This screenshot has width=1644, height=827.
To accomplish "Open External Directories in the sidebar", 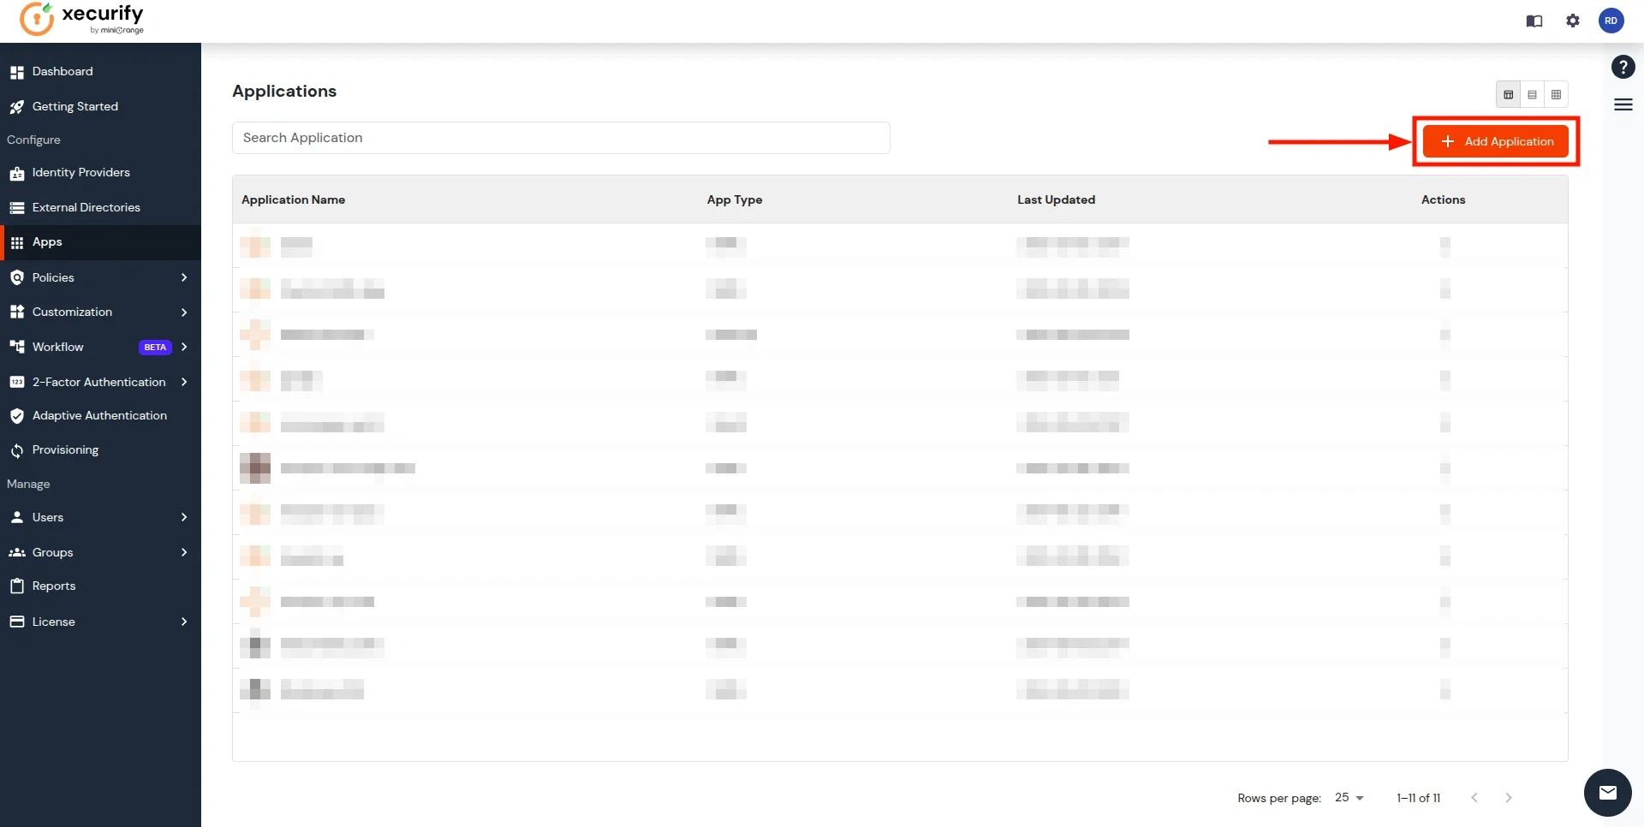I will click(x=86, y=207).
